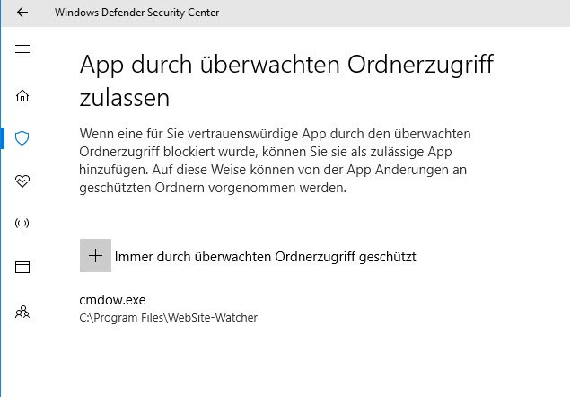Open app and browser control icon
Screen dimensions: 570x397
click(23, 267)
